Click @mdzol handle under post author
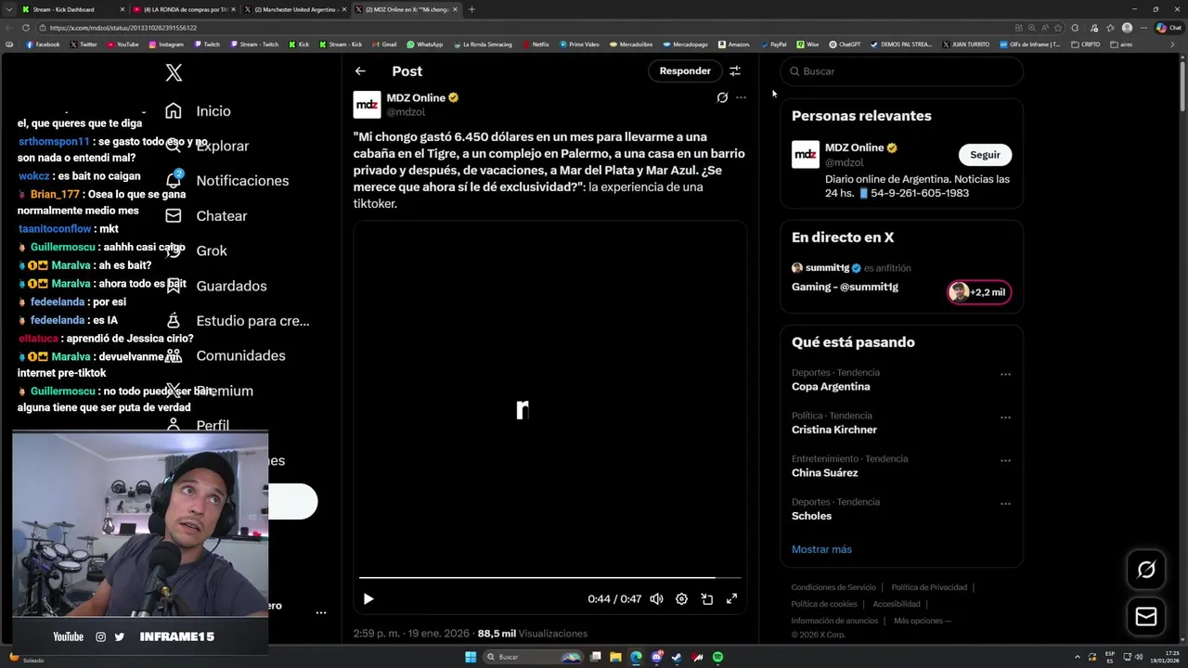The height and width of the screenshot is (668, 1188). pos(406,112)
